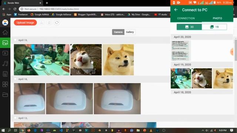Screen dimensions: 237x133
Task: Open the Home section in Xender sidebar
Action: pyautogui.click(x=5, y=33)
